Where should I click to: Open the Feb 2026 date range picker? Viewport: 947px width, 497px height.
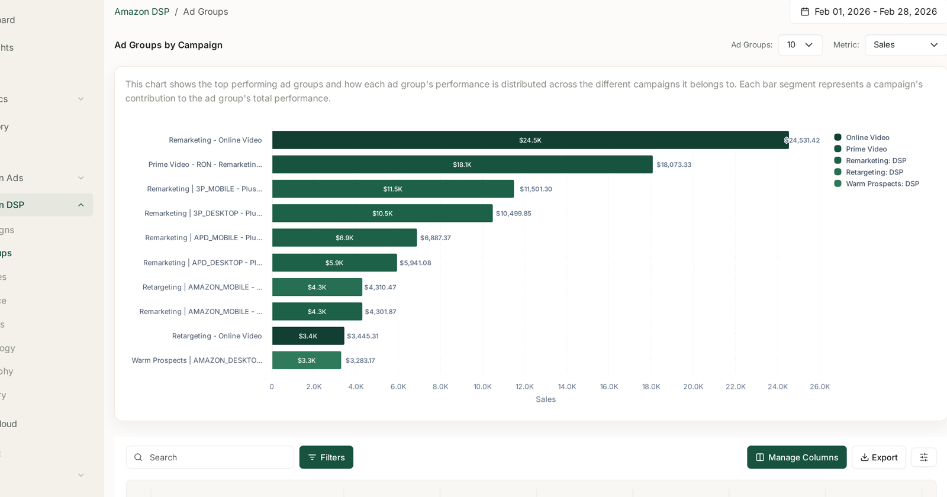pos(868,12)
